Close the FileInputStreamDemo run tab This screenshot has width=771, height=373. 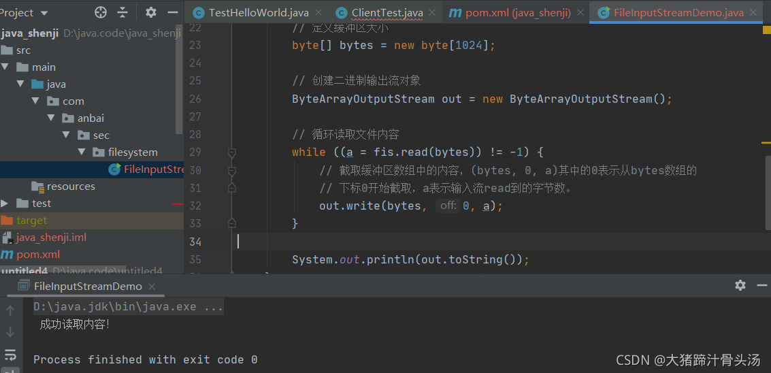coord(152,286)
